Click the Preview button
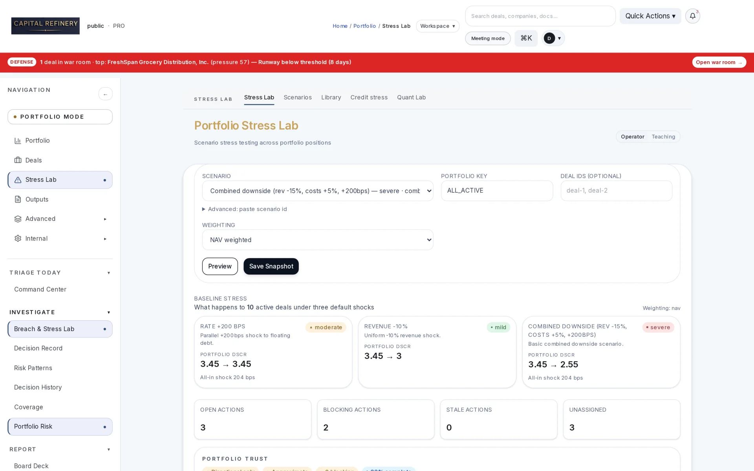Image resolution: width=754 pixels, height=471 pixels. pyautogui.click(x=220, y=267)
